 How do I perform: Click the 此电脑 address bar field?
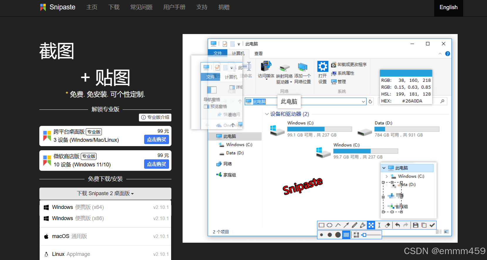coord(306,102)
